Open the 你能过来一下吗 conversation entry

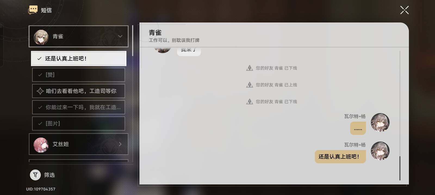point(79,107)
